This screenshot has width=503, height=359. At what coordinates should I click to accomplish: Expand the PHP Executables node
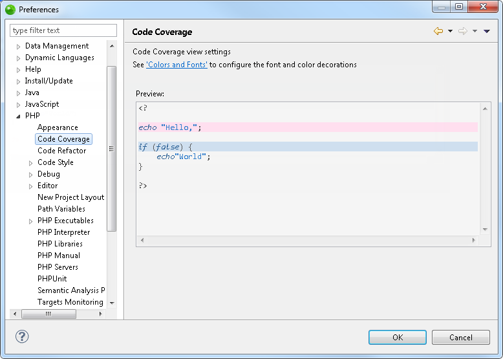click(30, 221)
